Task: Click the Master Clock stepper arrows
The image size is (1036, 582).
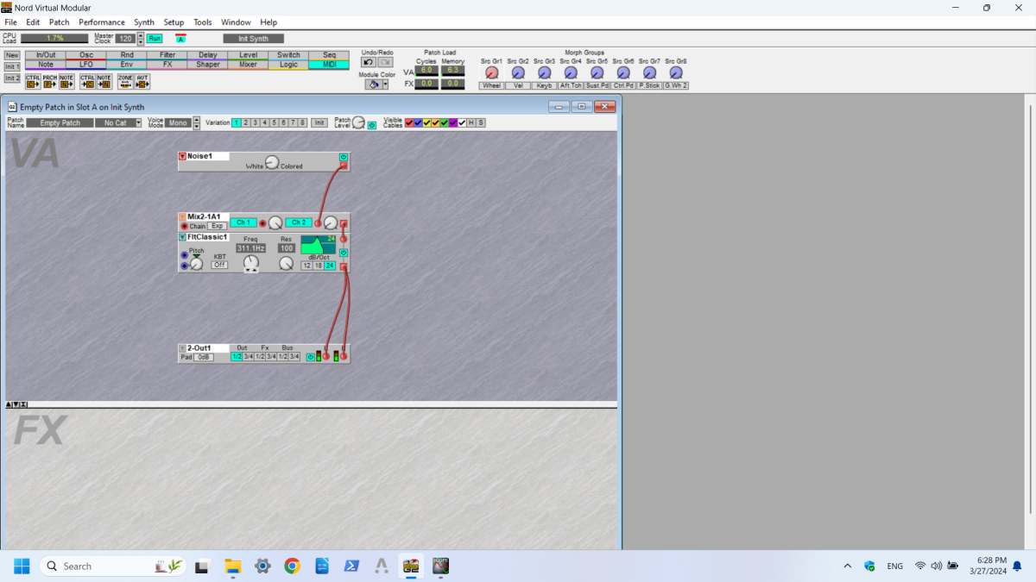Action: coord(140,38)
